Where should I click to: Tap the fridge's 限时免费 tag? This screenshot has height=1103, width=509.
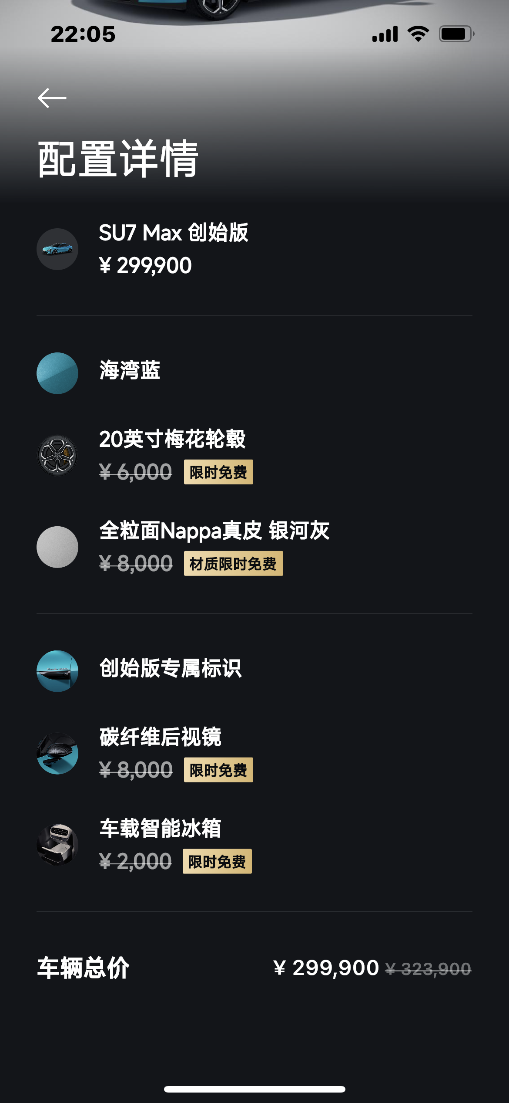pos(217,862)
